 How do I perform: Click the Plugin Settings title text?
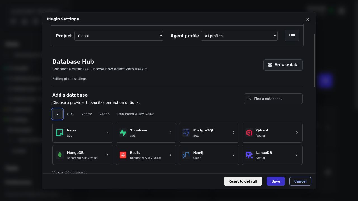pos(63,19)
